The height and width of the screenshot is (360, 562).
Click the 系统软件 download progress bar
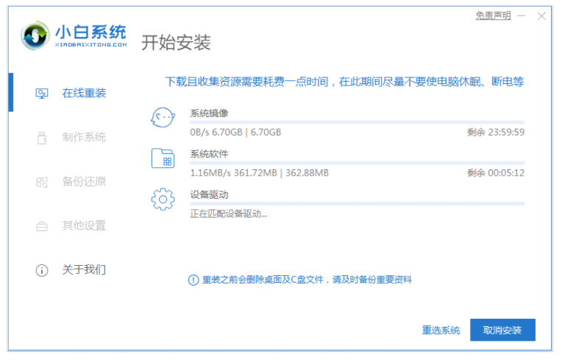(x=357, y=163)
